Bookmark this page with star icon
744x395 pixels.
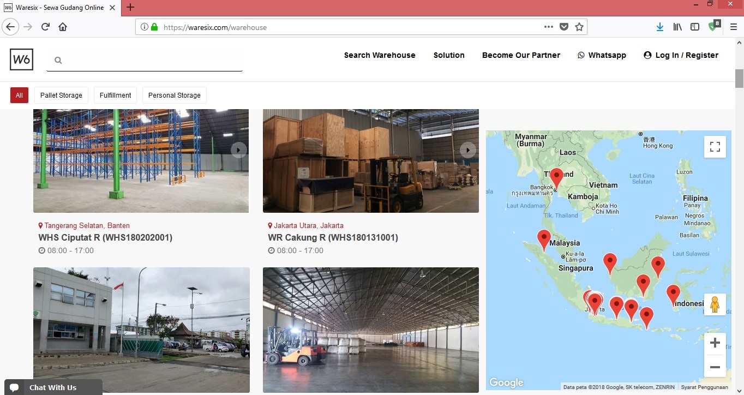click(x=579, y=27)
